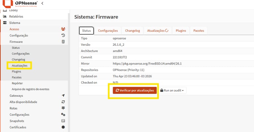Click OPNsense (Priority: 11) value
The height and width of the screenshot is (132, 254).
pyautogui.click(x=128, y=70)
